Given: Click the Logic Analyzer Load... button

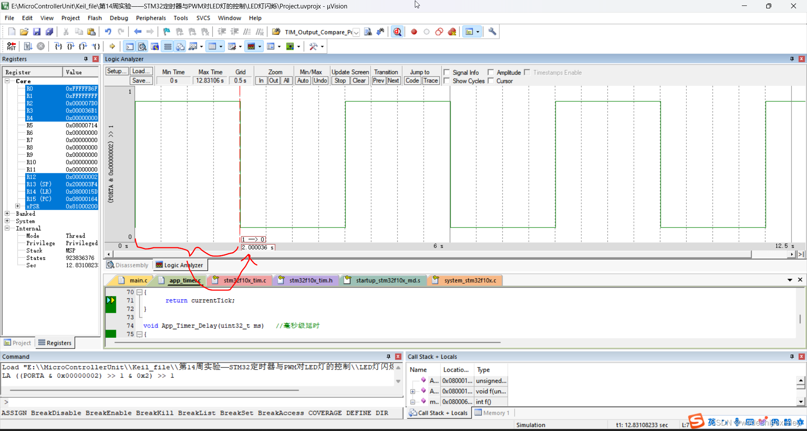Looking at the screenshot, I should pyautogui.click(x=141, y=71).
